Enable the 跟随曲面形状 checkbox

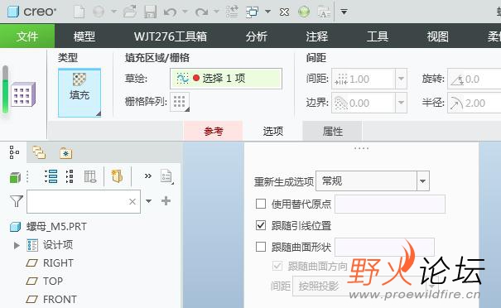pyautogui.click(x=261, y=247)
